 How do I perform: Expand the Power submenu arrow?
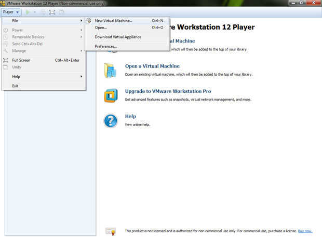pos(82,30)
